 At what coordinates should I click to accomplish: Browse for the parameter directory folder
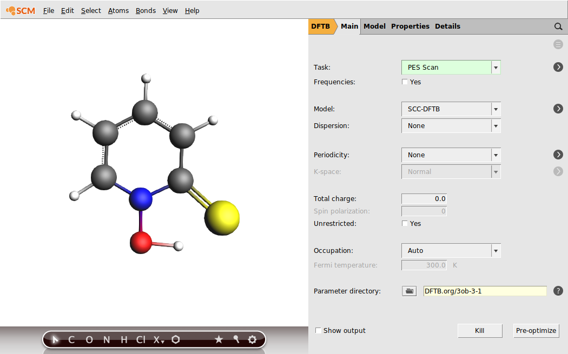[x=410, y=291]
